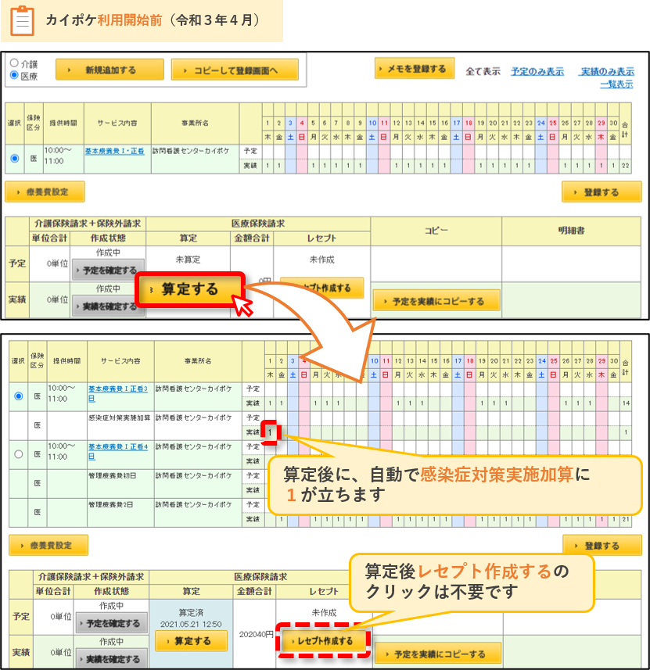Click the メモを登録する button

[x=415, y=68]
